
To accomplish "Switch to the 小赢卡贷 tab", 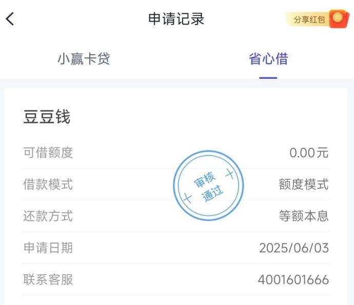I will [84, 59].
